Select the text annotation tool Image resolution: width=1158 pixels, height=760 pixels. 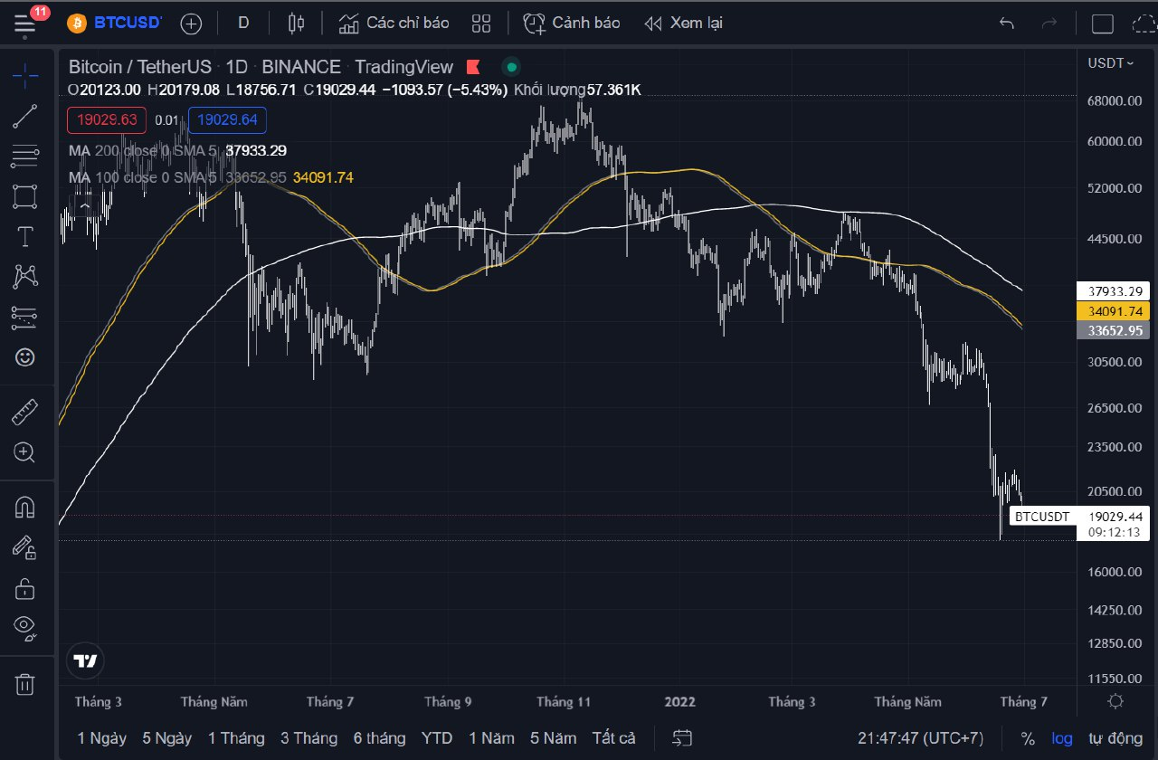[x=25, y=237]
